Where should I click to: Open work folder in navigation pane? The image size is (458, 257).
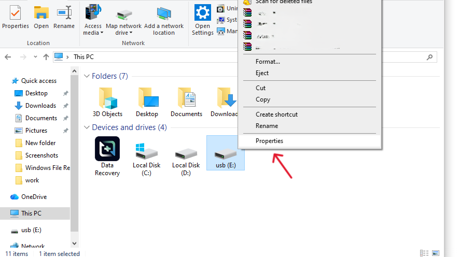[x=32, y=180]
